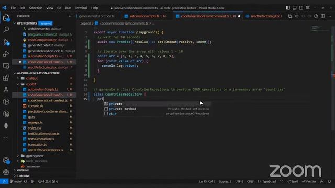This screenshot has width=335, height=188.
Task: Open architecture.txt in Open Editors
Action: 39,29
